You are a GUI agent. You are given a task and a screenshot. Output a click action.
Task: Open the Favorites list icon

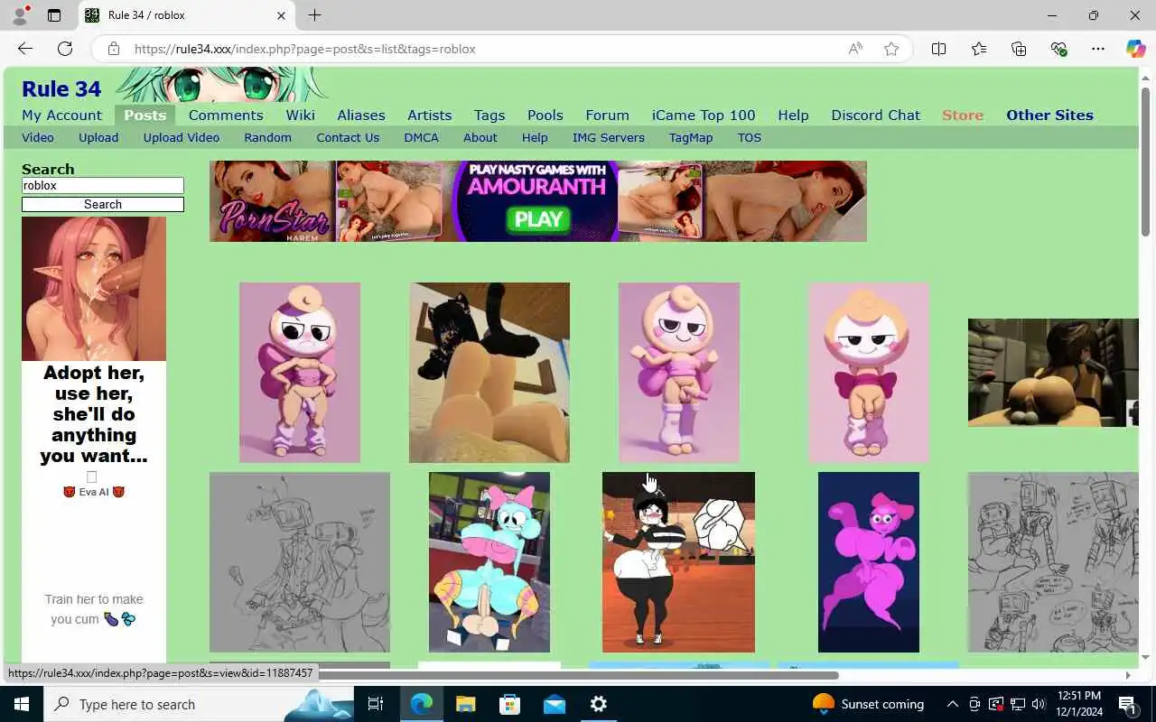tap(979, 49)
